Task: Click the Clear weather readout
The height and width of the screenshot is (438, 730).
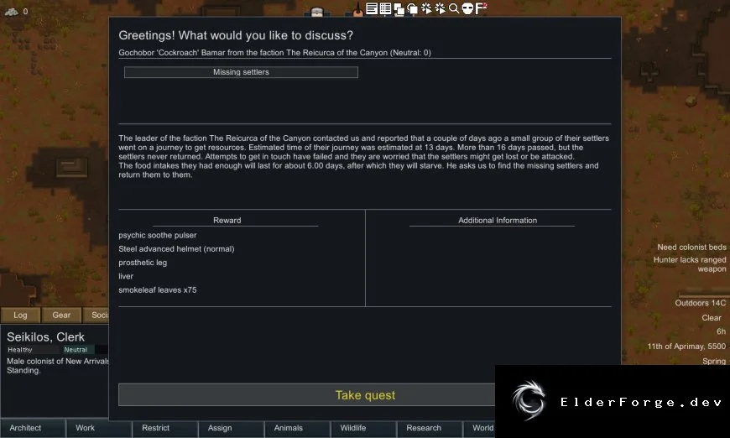Action: (x=712, y=318)
